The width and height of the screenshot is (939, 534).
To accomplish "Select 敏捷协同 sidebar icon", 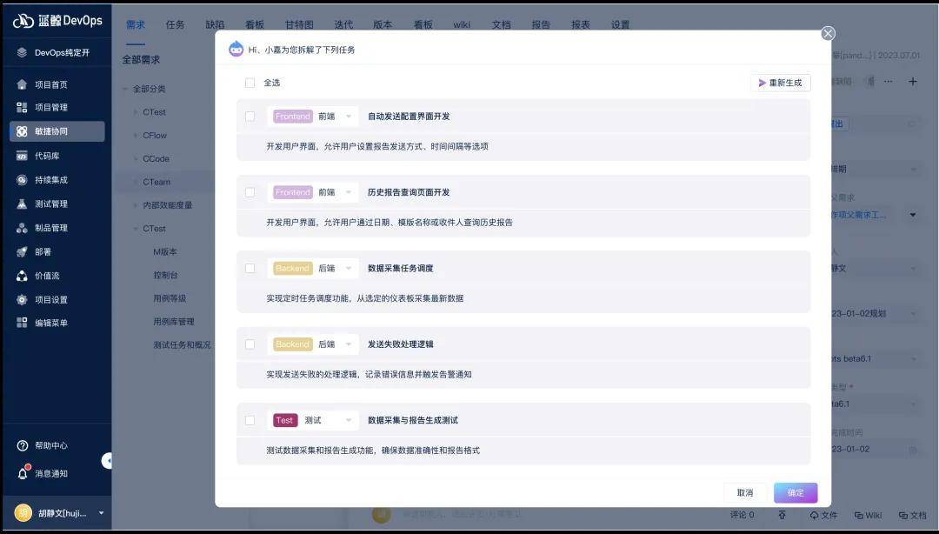I will point(22,131).
